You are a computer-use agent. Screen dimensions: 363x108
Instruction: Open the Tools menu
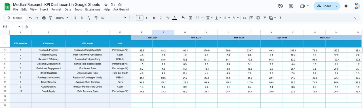(x=78, y=9)
